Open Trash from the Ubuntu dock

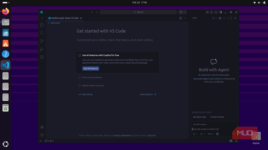(x=6, y=108)
